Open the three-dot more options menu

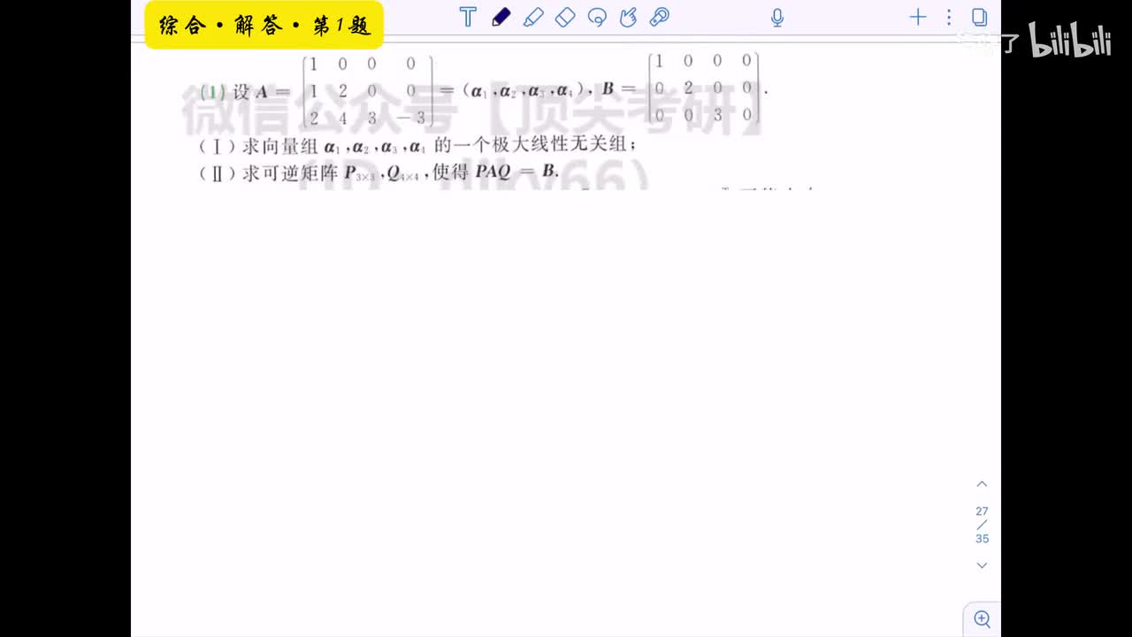949,17
